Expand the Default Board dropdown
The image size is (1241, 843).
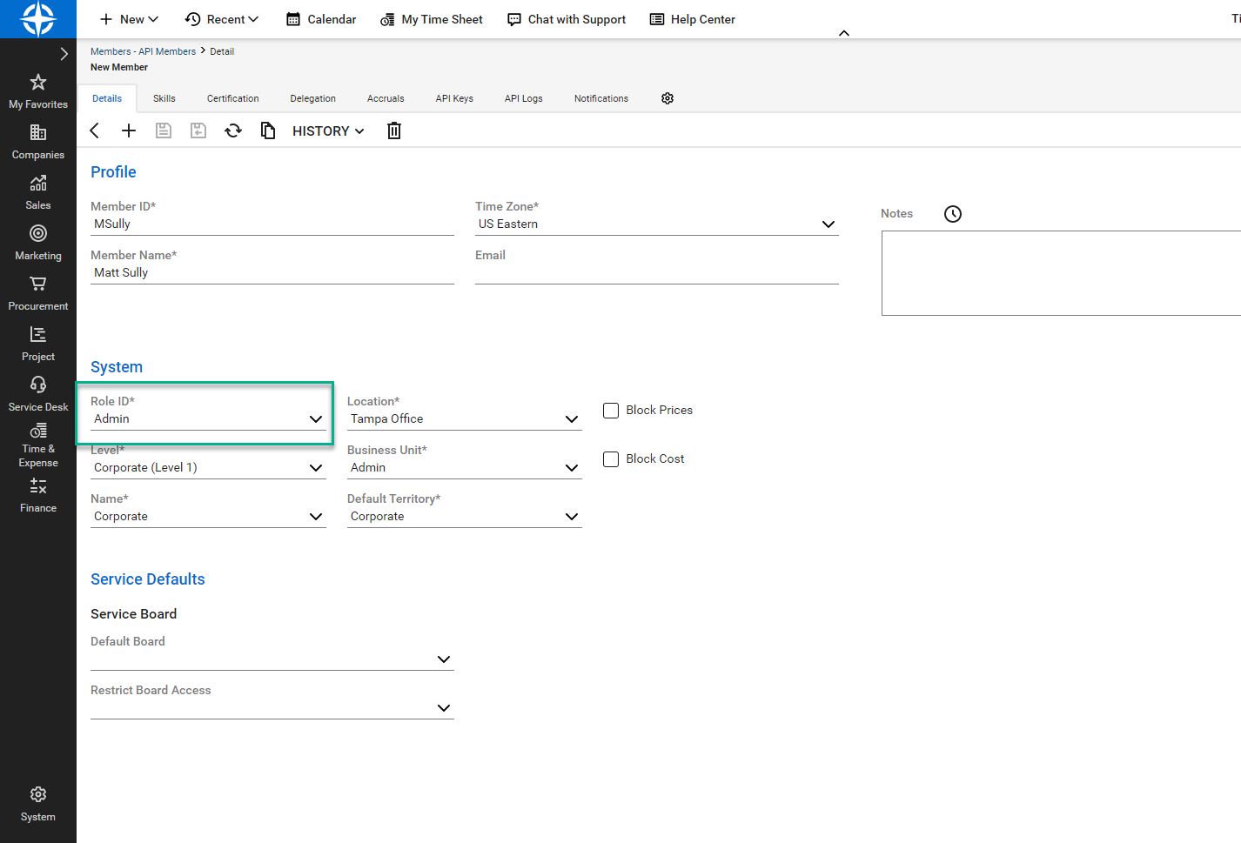[x=443, y=659]
